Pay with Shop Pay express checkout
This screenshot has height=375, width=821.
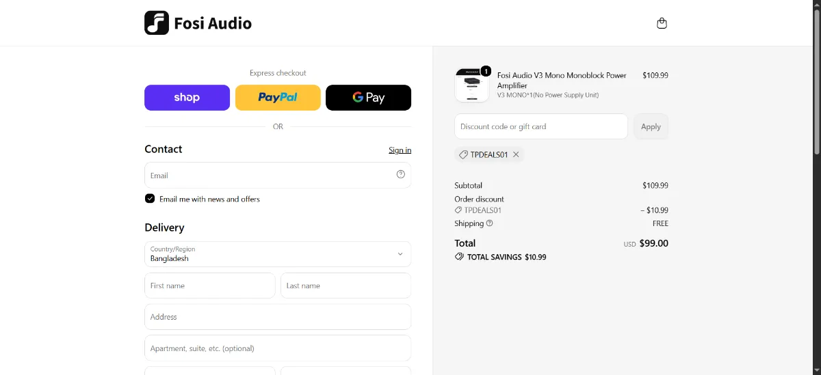pos(187,98)
